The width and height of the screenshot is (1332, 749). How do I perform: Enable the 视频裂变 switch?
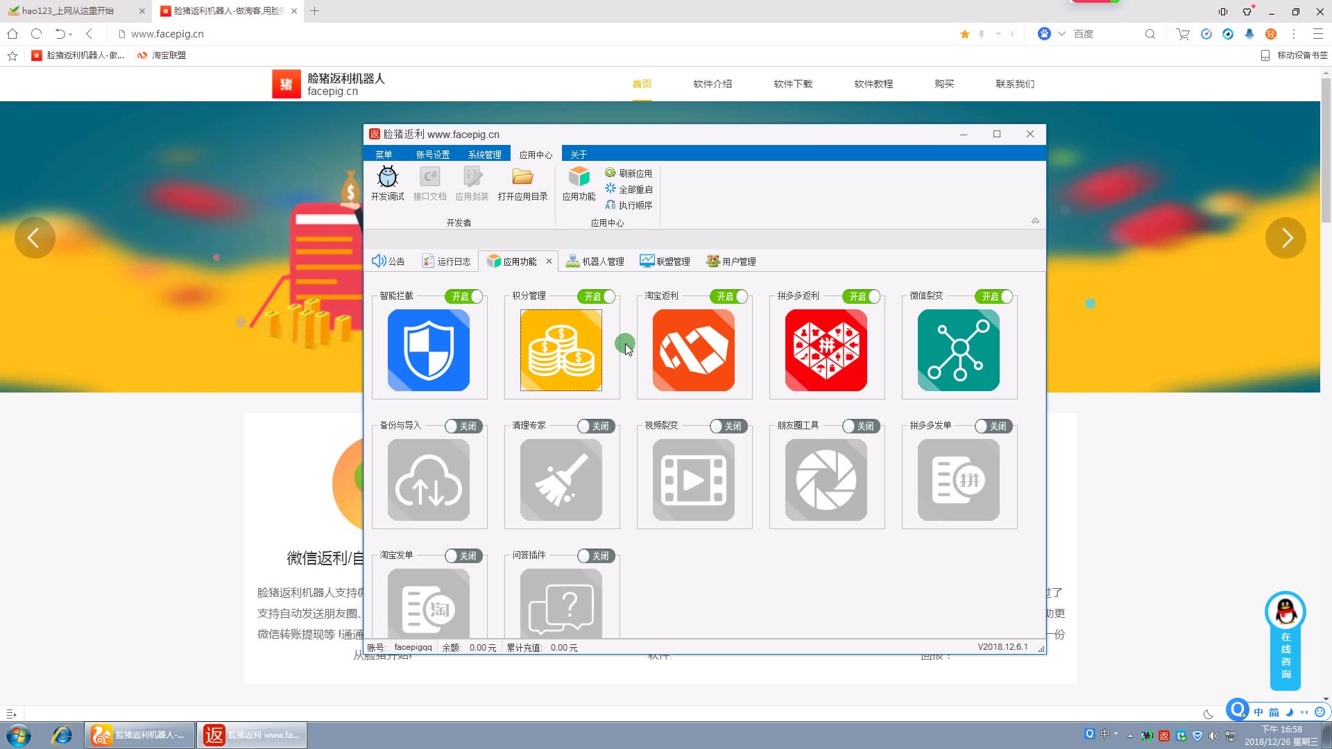[x=729, y=426]
